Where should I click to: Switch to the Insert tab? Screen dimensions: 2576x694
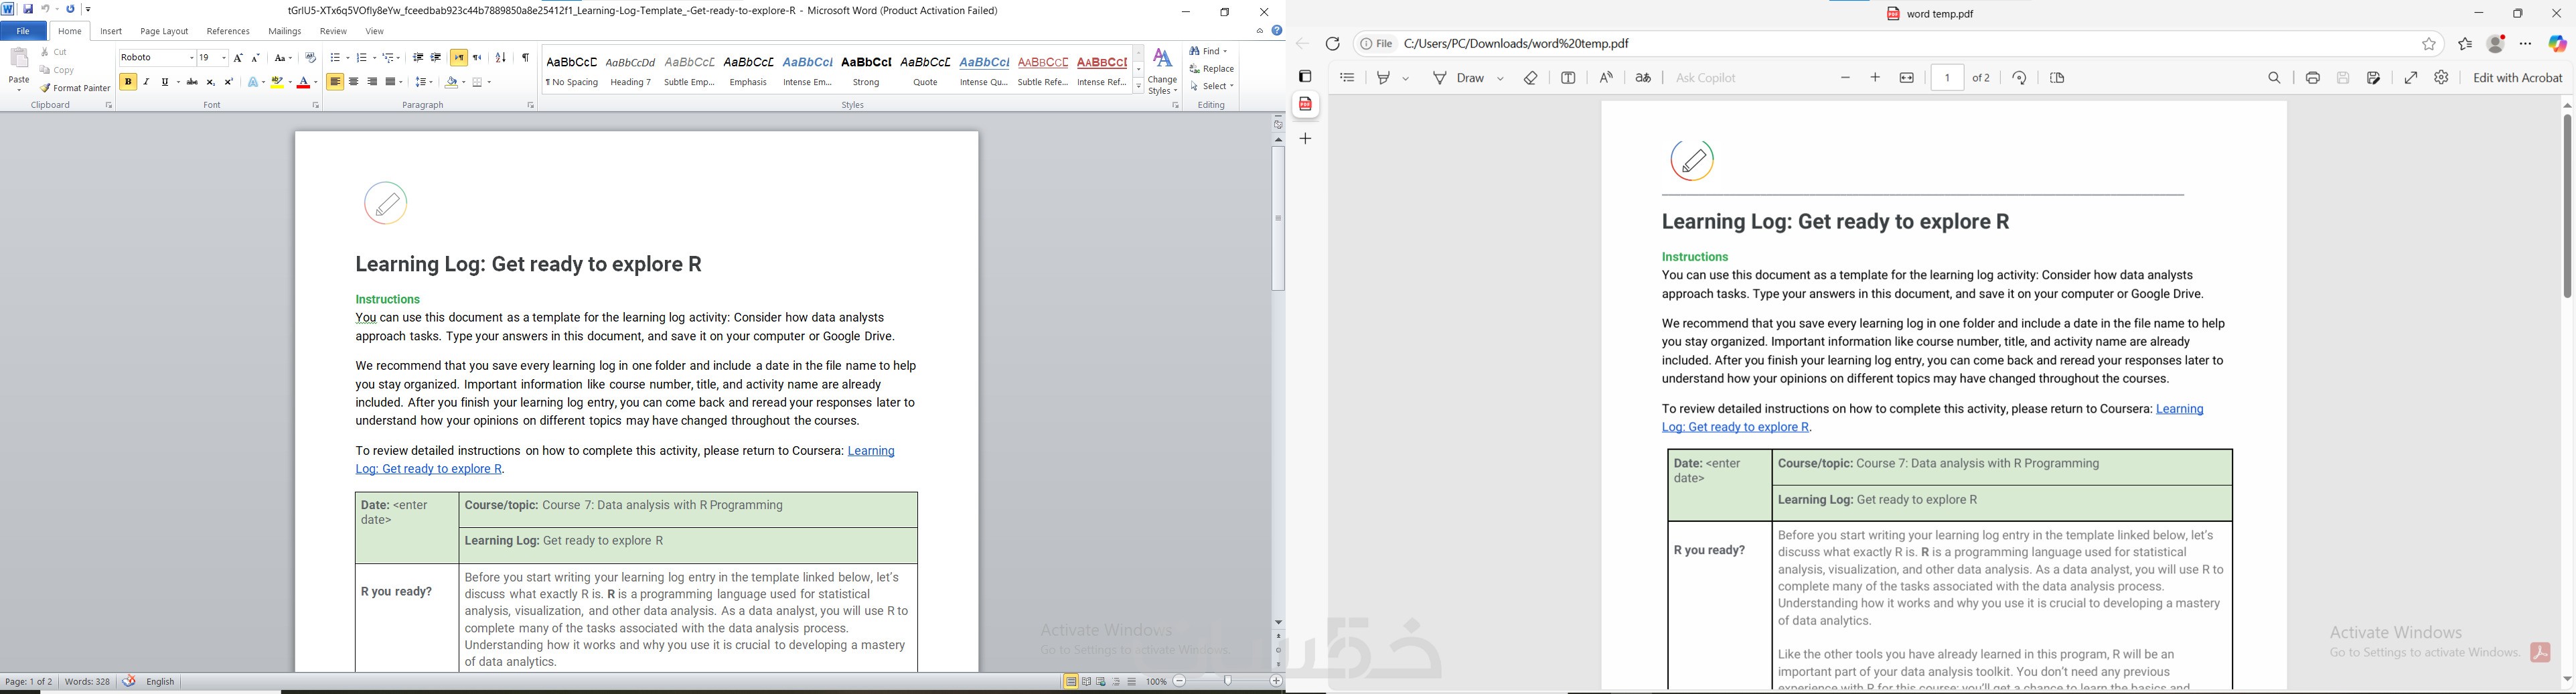111,32
